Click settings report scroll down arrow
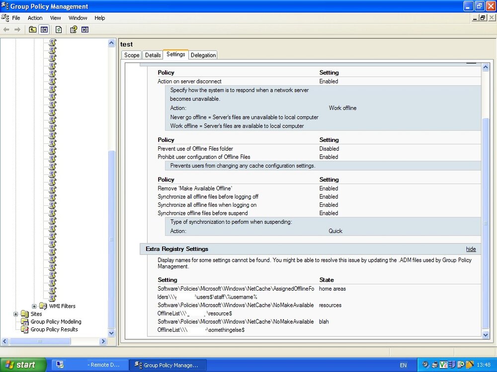The image size is (497, 372). tap(485, 335)
